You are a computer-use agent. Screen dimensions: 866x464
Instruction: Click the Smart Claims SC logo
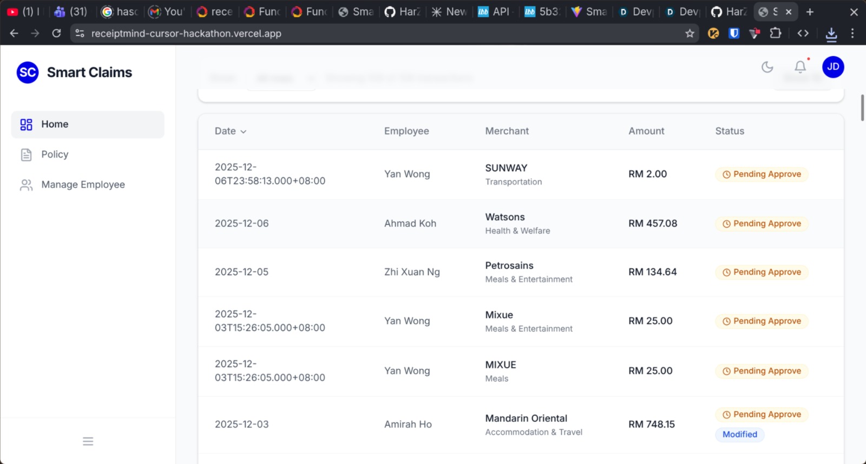pos(28,72)
